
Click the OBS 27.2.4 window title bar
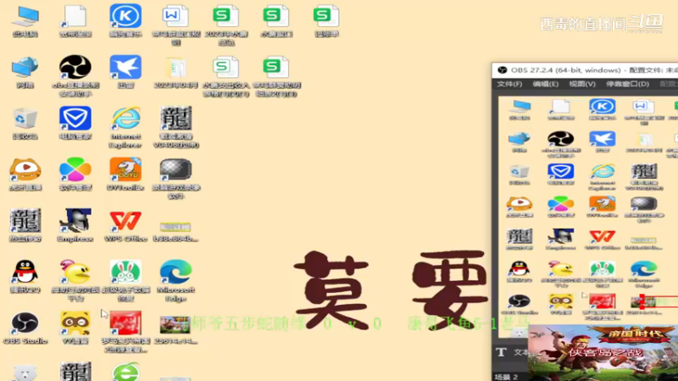585,70
